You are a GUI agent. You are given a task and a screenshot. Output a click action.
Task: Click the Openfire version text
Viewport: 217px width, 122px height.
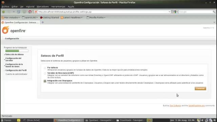click(x=209, y=28)
